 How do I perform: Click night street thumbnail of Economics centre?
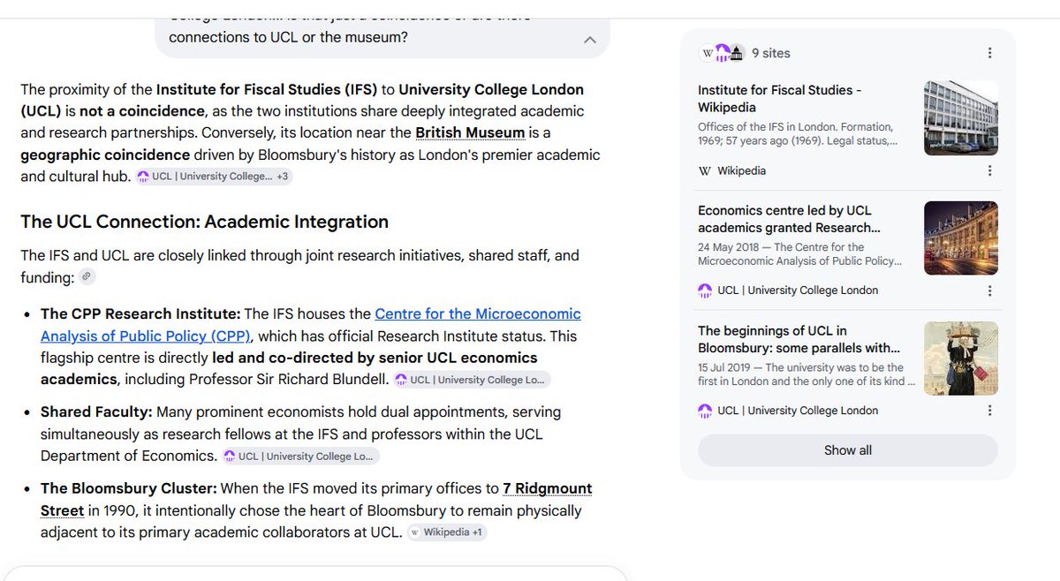[961, 238]
